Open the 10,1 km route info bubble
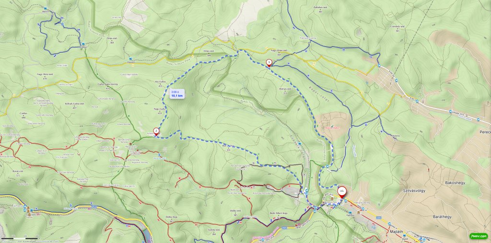This screenshot has height=243, width=491. point(177,94)
